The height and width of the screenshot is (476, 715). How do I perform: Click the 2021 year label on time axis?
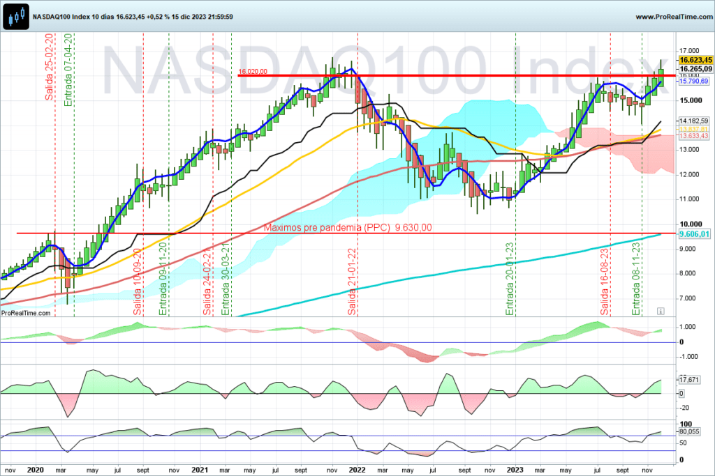[x=200, y=470]
